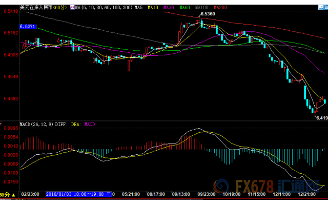Click the blue 6.5271 price marker
Image resolution: width=328 pixels, height=205 pixels.
[x=28, y=27]
